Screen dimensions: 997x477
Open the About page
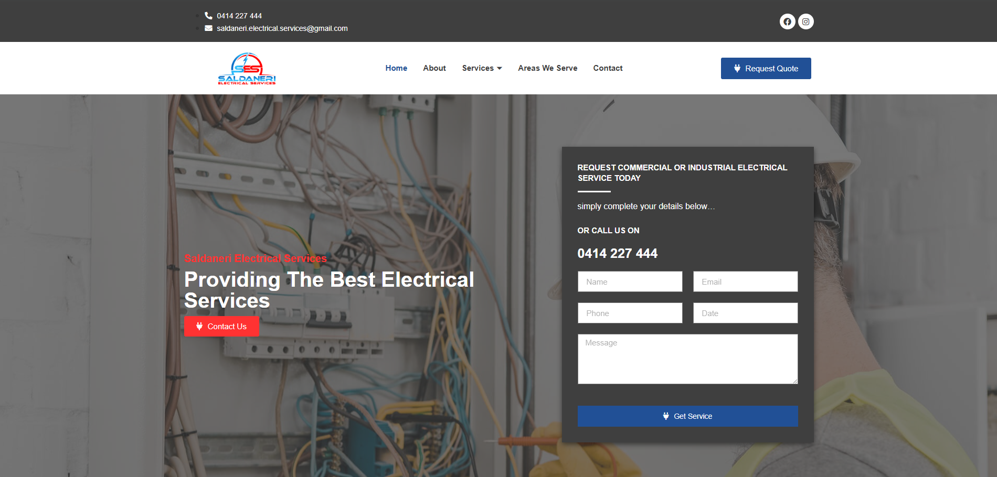click(x=434, y=68)
